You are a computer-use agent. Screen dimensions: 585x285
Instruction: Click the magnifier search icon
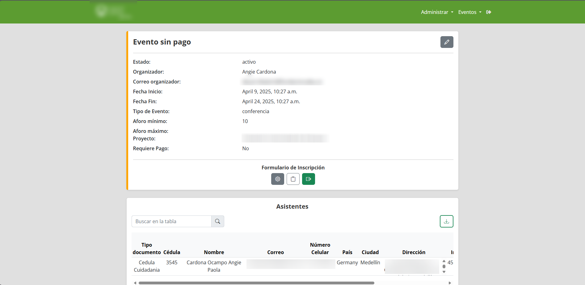217,221
